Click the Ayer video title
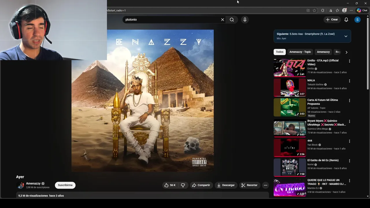 tap(20, 177)
